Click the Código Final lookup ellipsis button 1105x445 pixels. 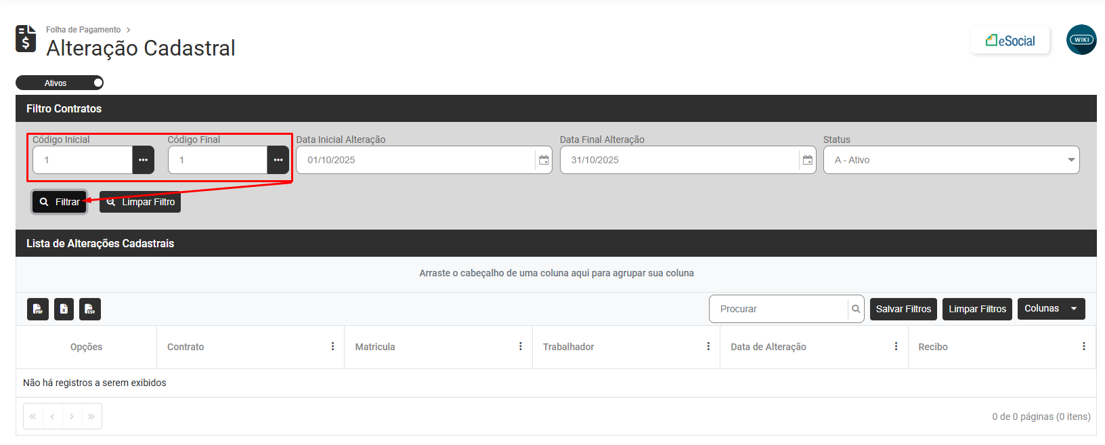click(x=278, y=161)
